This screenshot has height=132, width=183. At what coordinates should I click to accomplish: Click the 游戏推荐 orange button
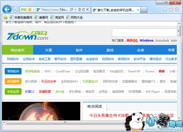[13, 82]
